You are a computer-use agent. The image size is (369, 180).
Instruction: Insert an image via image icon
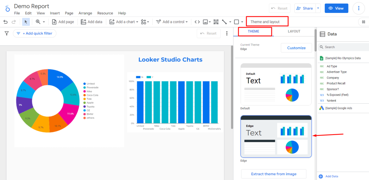click(x=205, y=22)
